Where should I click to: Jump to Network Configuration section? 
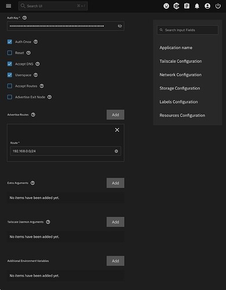click(180, 75)
